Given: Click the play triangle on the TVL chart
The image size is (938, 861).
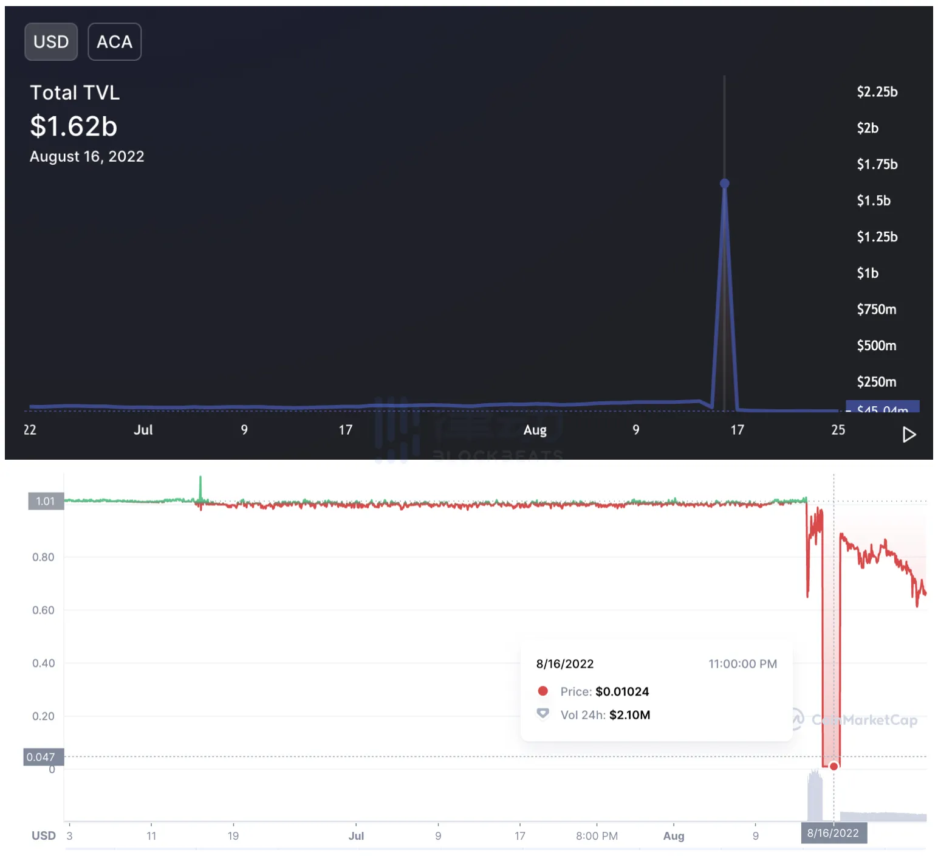Looking at the screenshot, I should (909, 435).
